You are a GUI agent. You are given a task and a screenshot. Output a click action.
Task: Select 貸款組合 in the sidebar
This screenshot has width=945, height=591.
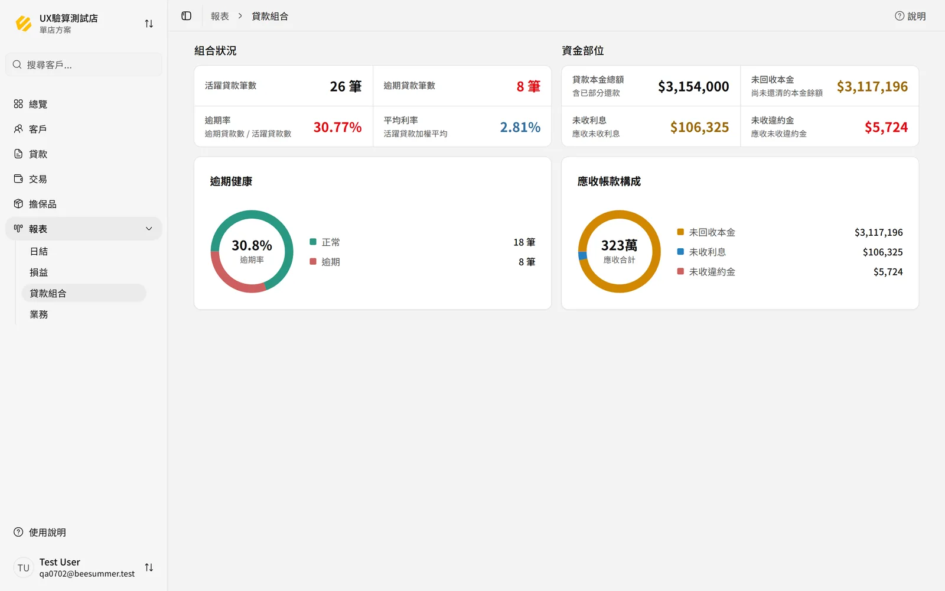pyautogui.click(x=84, y=293)
